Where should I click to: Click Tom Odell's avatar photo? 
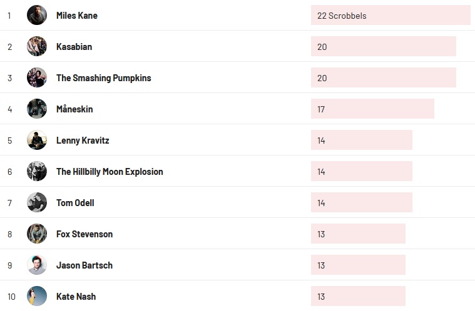[x=37, y=202]
